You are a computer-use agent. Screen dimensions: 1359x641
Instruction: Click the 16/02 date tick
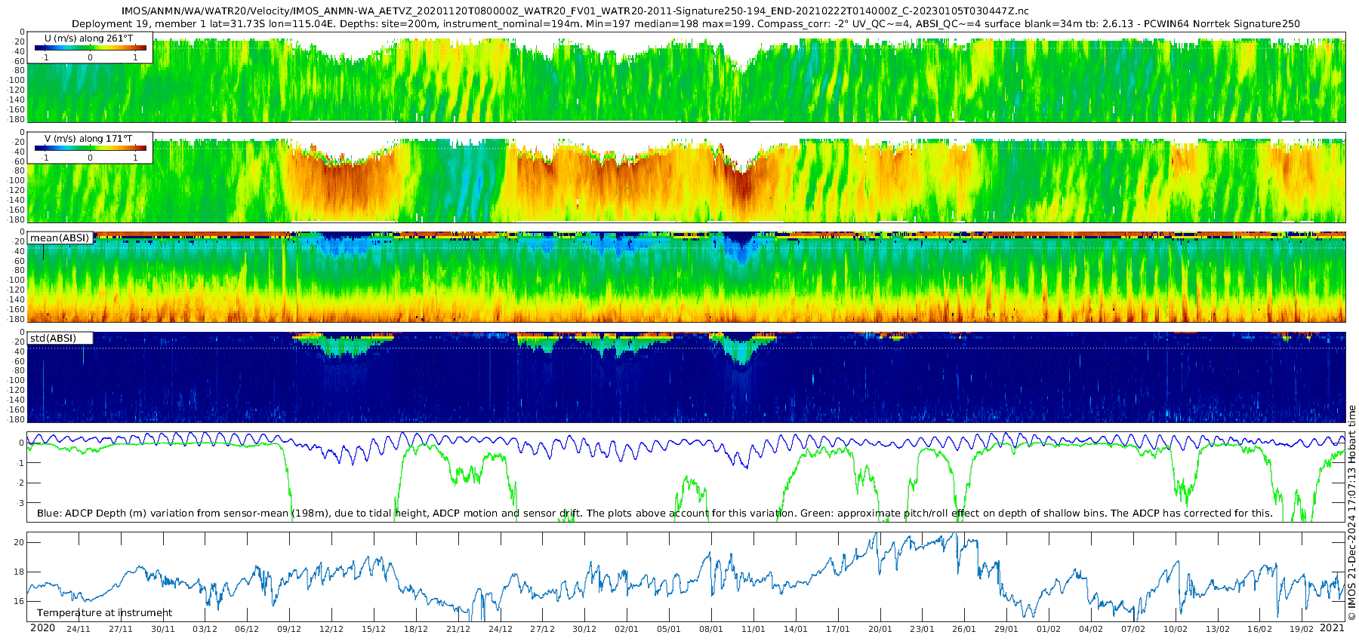(x=1259, y=629)
